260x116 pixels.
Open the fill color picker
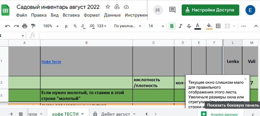tap(209, 26)
